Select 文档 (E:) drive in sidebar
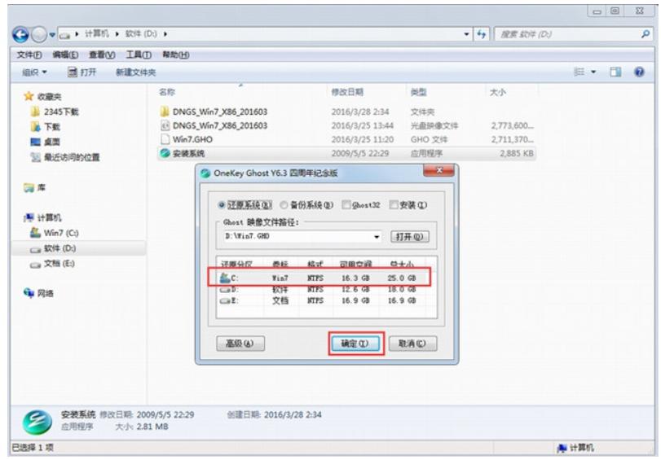This screenshot has width=661, height=460. [x=53, y=264]
